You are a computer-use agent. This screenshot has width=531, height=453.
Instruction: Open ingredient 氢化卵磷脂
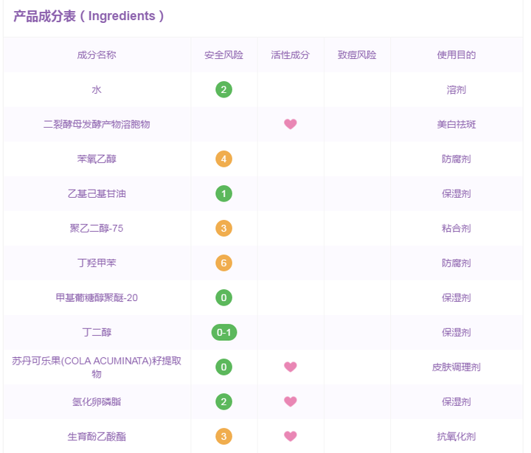tap(97, 402)
